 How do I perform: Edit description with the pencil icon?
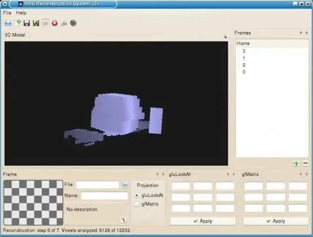pos(123,220)
